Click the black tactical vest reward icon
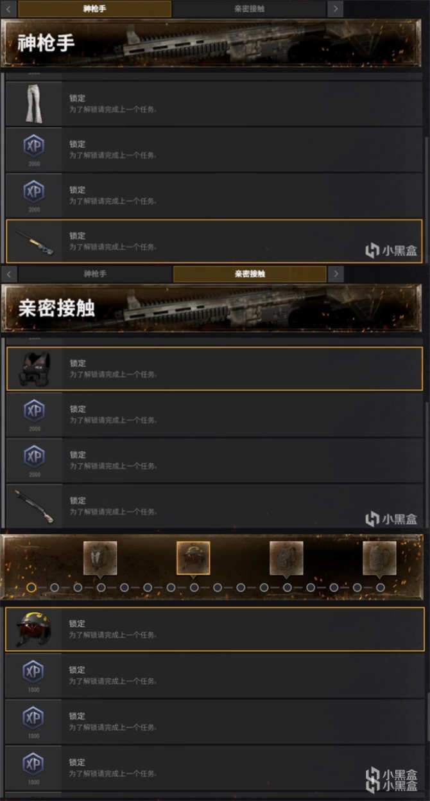 (x=34, y=369)
